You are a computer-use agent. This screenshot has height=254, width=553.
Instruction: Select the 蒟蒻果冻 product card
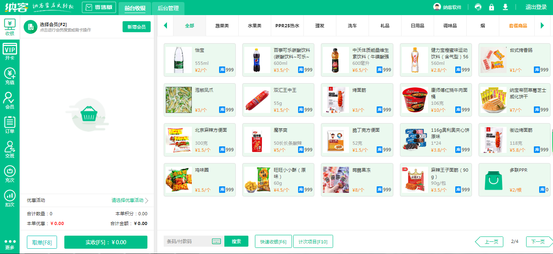(x=357, y=180)
